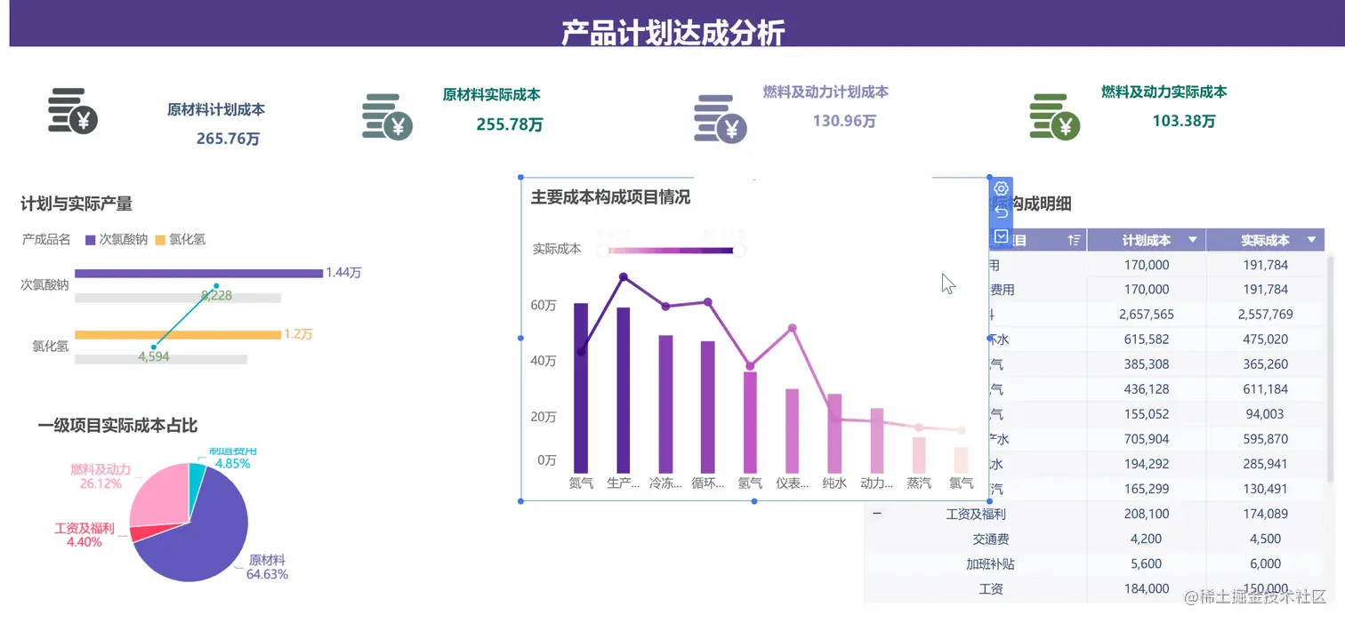
Task: Click the 原材料实际成本 money icon
Action: click(x=387, y=117)
